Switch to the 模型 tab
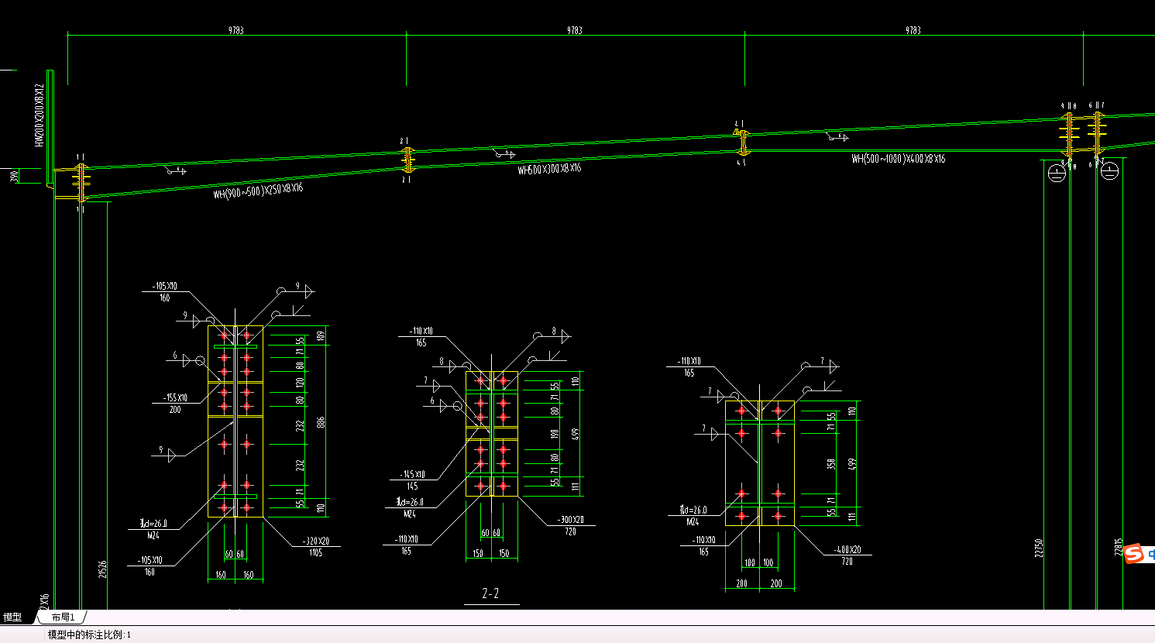 coord(13,617)
